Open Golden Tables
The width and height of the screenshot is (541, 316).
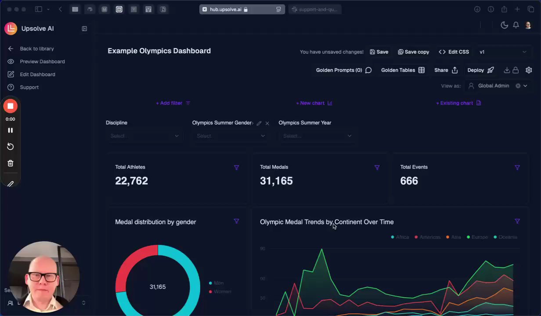click(x=403, y=70)
